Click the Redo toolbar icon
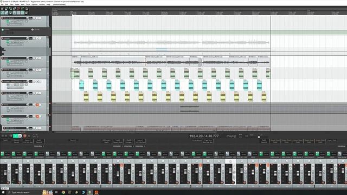Screen dimensions: 347x195 coord(23,9)
